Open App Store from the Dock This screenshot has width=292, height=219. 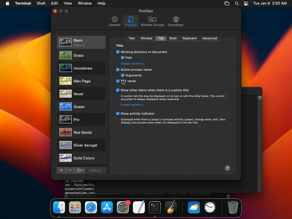(x=107, y=207)
